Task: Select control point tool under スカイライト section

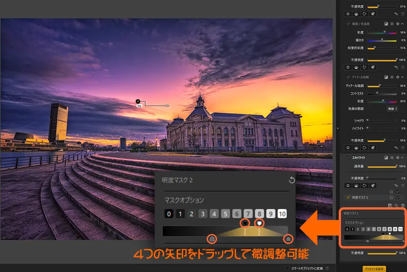Action: pos(348,186)
